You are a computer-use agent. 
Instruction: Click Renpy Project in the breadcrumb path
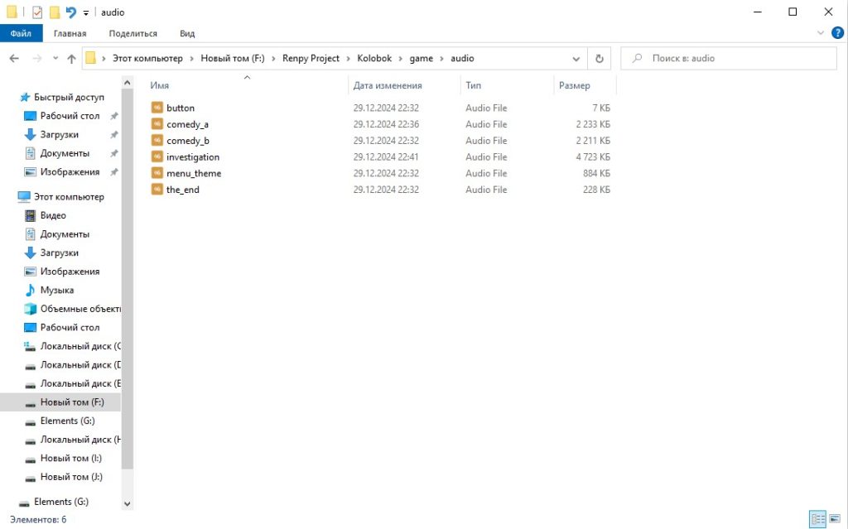point(311,59)
